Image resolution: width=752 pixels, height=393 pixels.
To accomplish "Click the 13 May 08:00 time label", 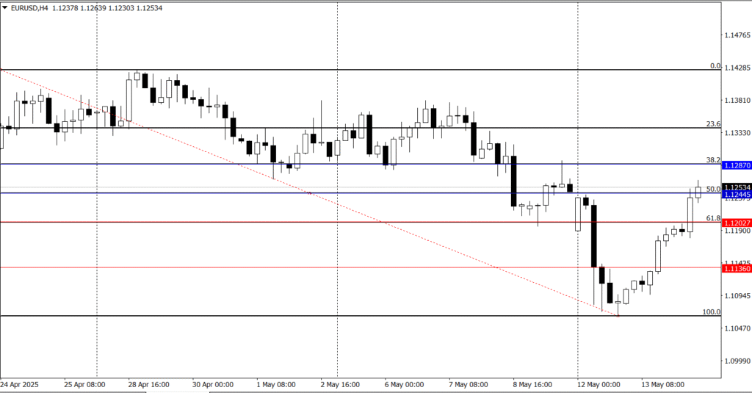I will point(664,384).
